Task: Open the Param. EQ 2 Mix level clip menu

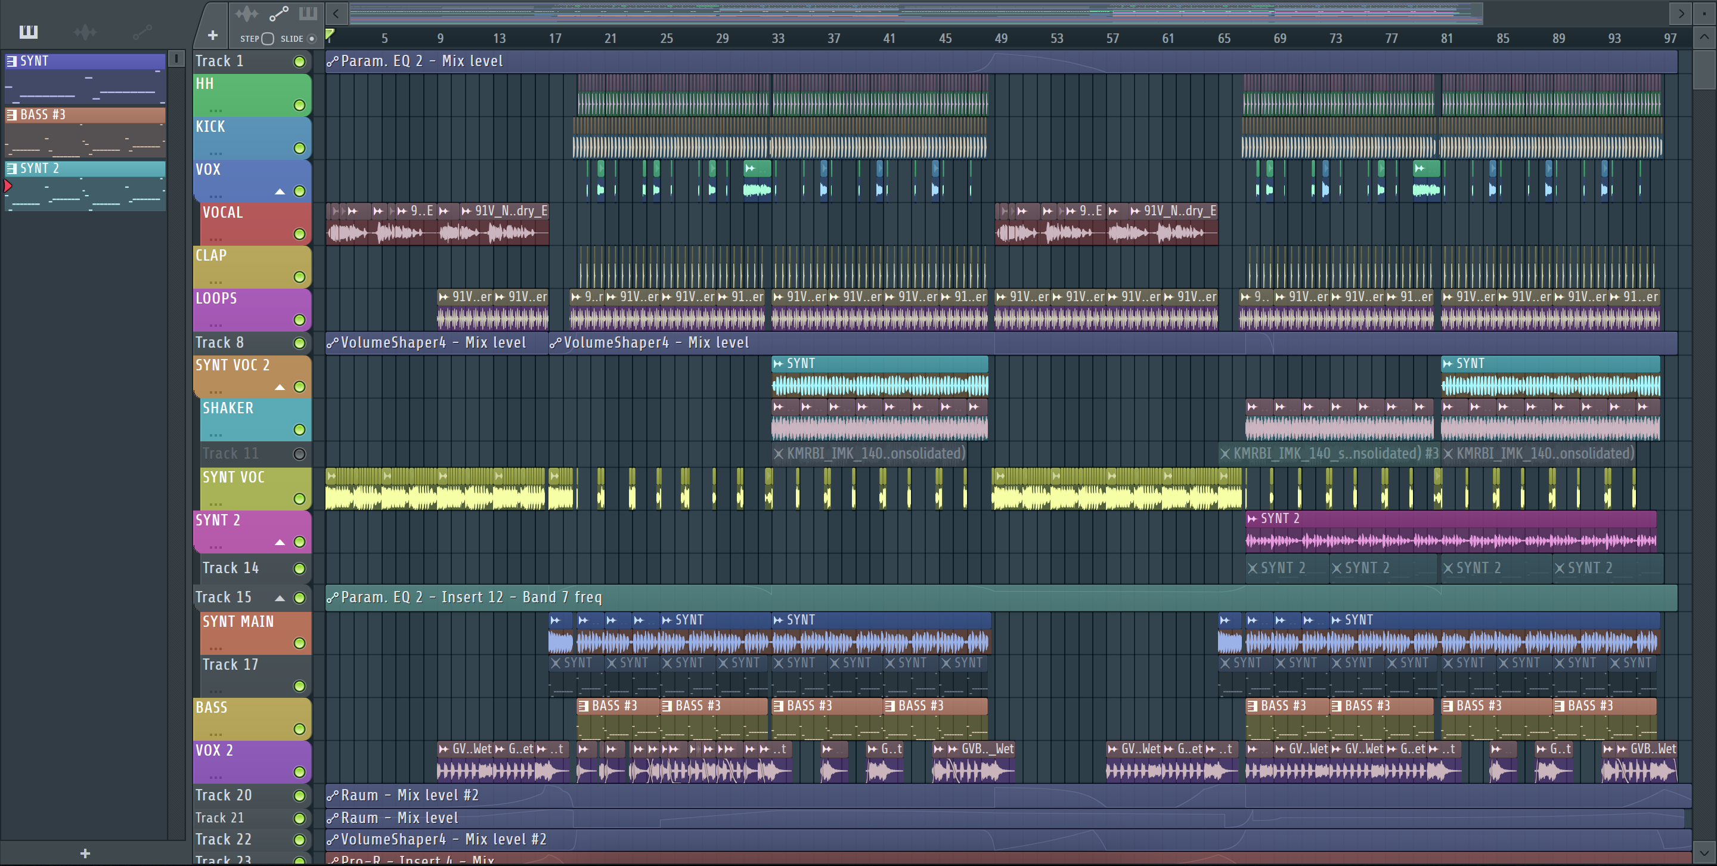Action: (333, 61)
